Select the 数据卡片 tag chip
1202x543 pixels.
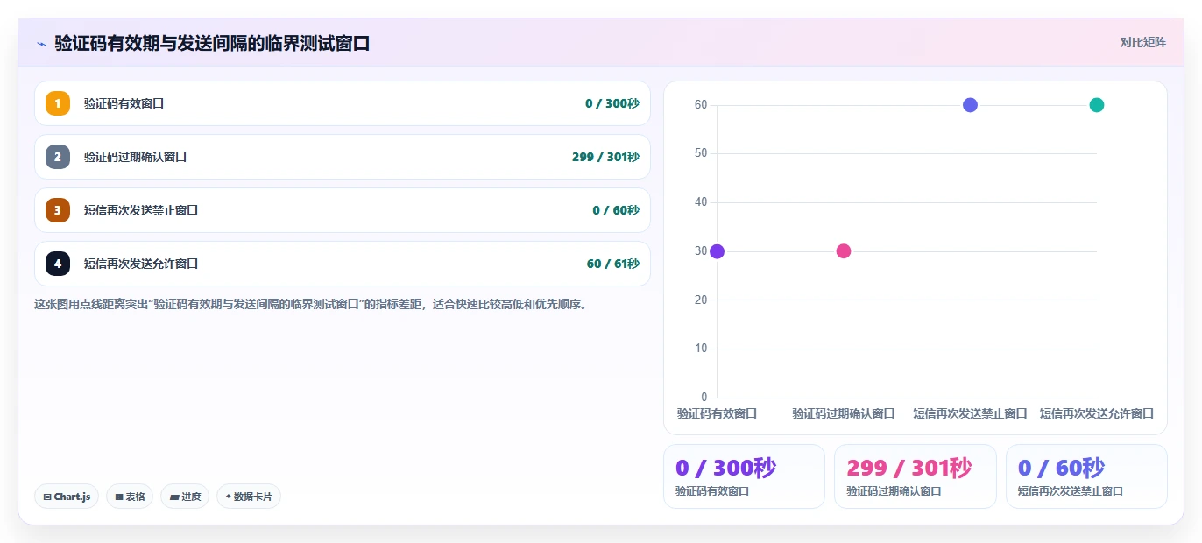pyautogui.click(x=249, y=497)
